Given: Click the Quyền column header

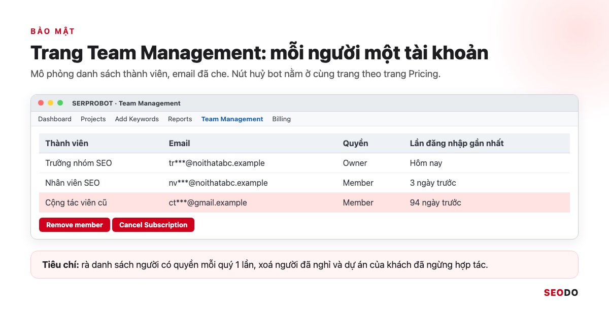Looking at the screenshot, I should point(356,143).
